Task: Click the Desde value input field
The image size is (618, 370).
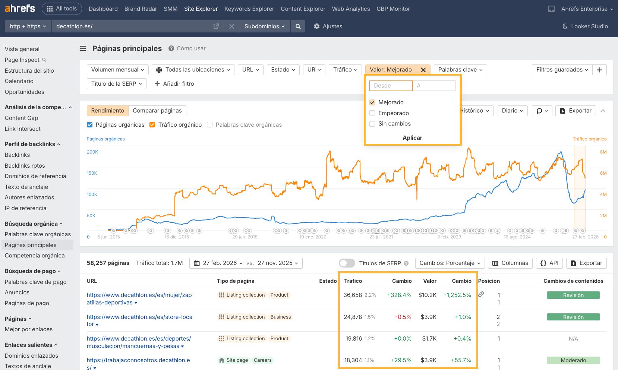Action: [x=391, y=86]
